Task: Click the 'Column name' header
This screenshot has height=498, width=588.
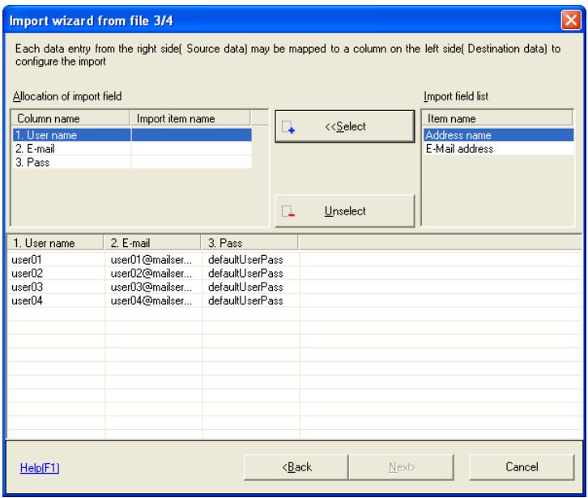Action: point(71,118)
